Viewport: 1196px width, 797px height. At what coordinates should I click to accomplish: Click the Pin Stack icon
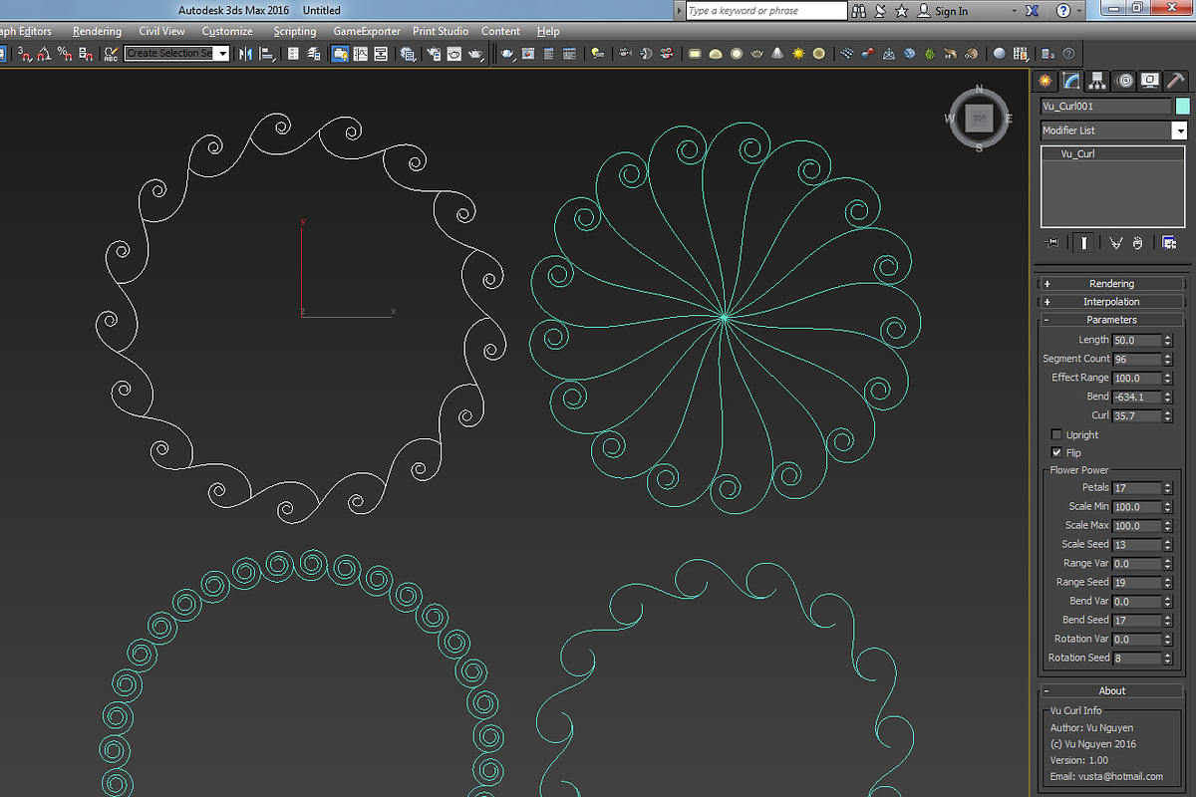point(1050,243)
